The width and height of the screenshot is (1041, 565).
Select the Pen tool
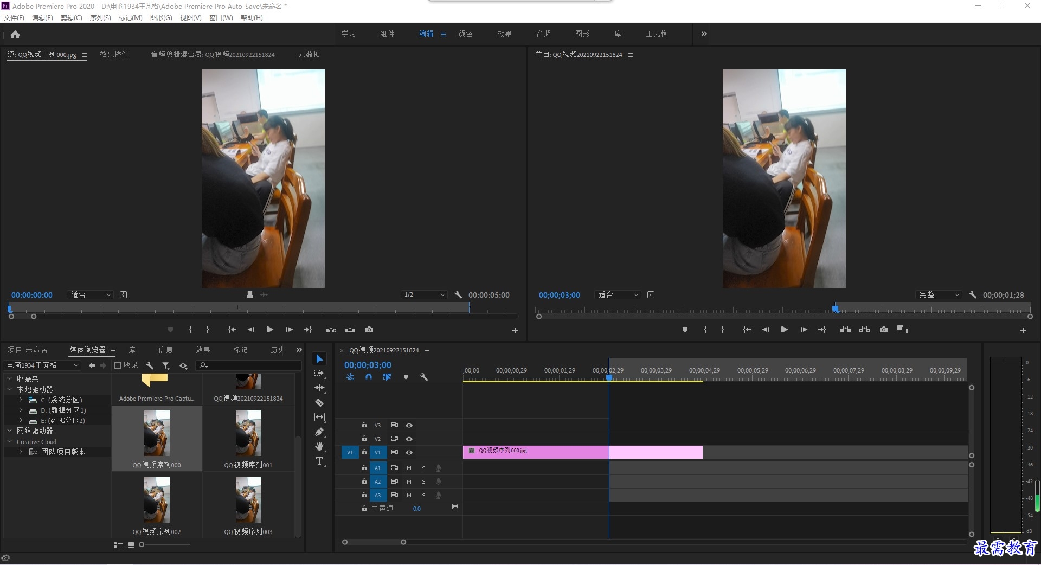coord(319,432)
